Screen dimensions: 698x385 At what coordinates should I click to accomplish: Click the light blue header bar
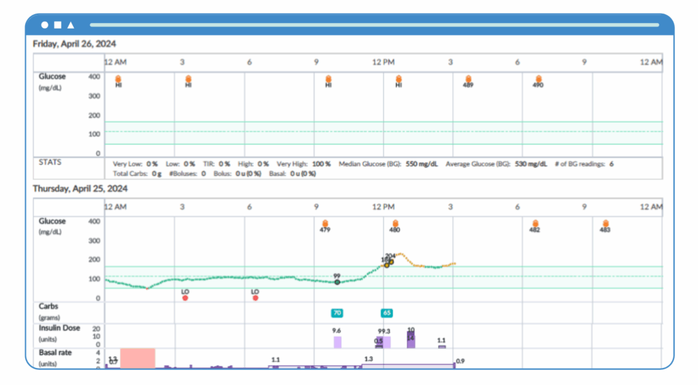pyautogui.click(x=374, y=25)
